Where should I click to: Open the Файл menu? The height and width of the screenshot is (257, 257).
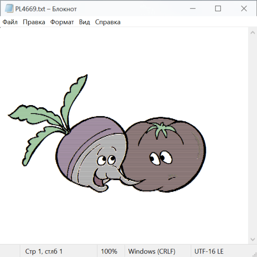[10, 22]
